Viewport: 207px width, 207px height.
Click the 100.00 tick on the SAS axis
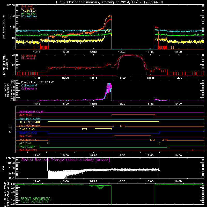click(10, 158)
